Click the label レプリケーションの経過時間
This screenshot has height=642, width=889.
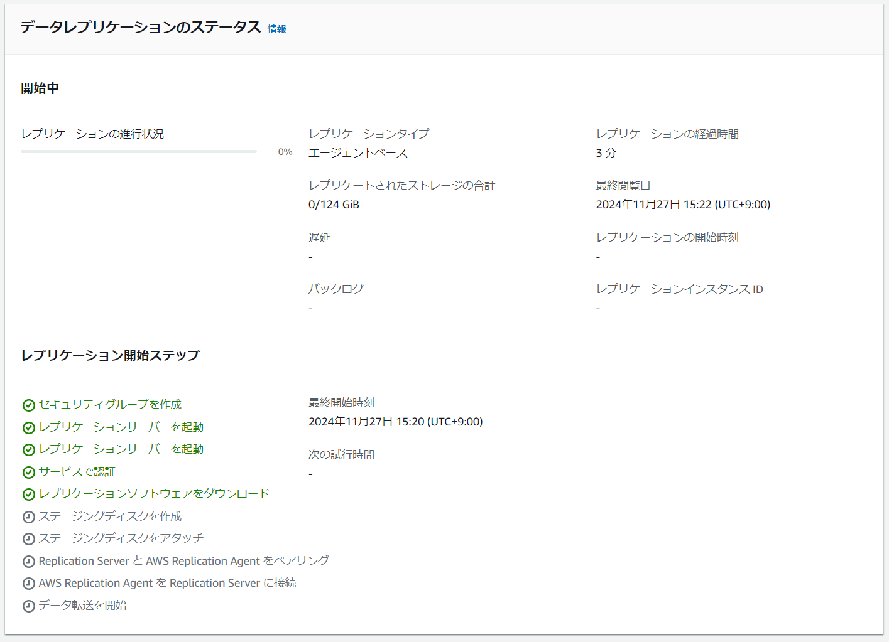667,134
